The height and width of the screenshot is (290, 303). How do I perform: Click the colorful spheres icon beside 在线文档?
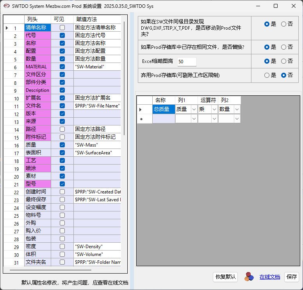coord(249,277)
